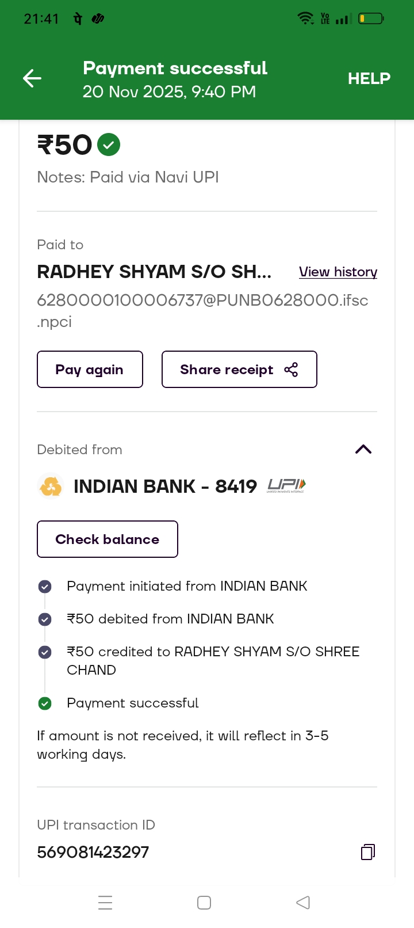Tap the green success checkmark beside ₹50
414x928 pixels.
pyautogui.click(x=109, y=144)
